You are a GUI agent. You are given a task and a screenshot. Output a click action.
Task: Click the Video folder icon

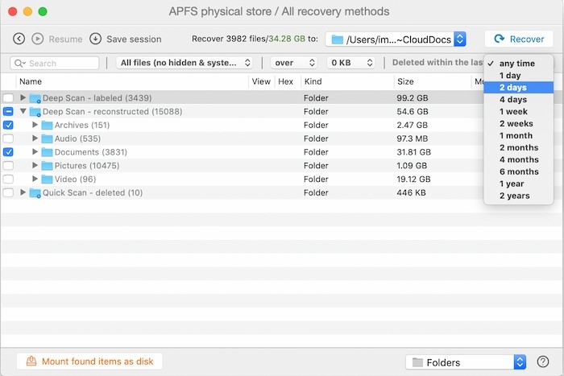[x=47, y=179]
